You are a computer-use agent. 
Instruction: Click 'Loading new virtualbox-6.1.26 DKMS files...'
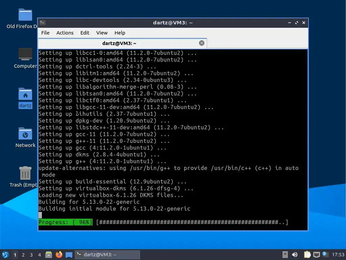coord(111,195)
